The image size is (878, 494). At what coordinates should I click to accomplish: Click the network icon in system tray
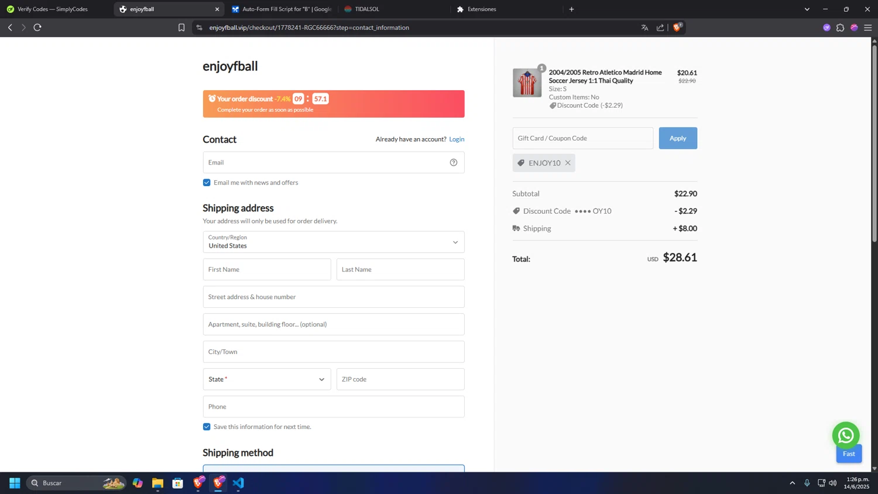pos(821,483)
